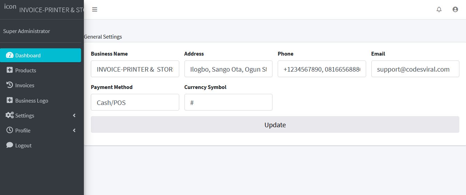Click into the Email field
Screen dimensions: 466x195
pyautogui.click(x=415, y=69)
